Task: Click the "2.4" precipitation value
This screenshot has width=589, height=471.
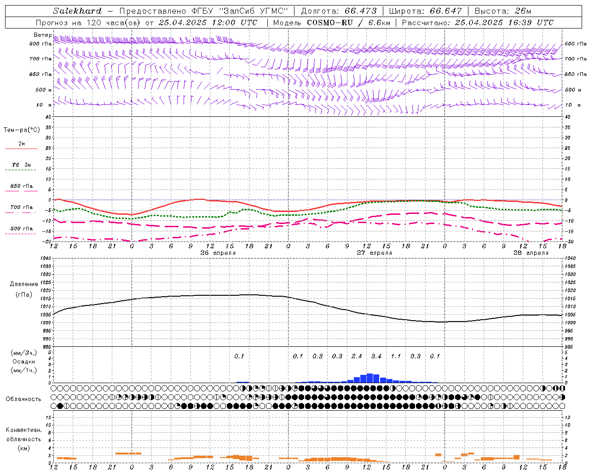Action: tap(357, 356)
